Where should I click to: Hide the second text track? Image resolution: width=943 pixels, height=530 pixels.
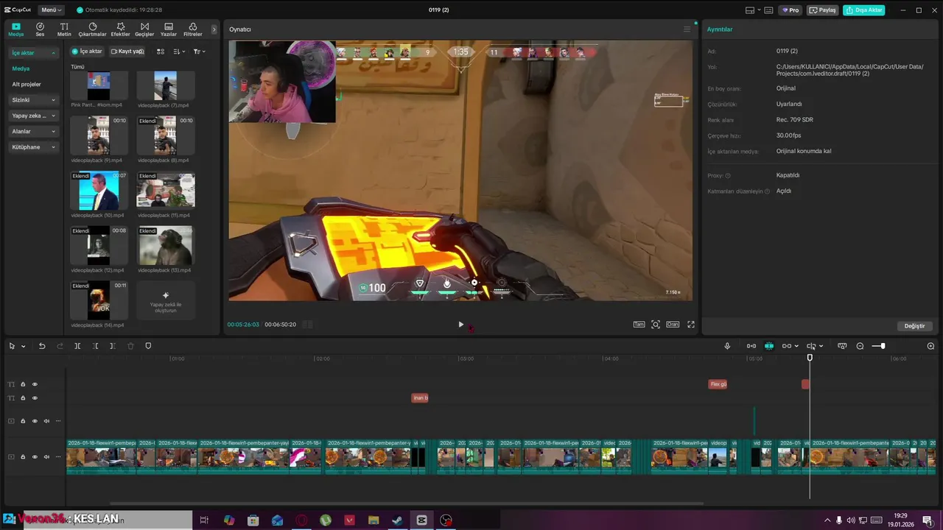[35, 398]
